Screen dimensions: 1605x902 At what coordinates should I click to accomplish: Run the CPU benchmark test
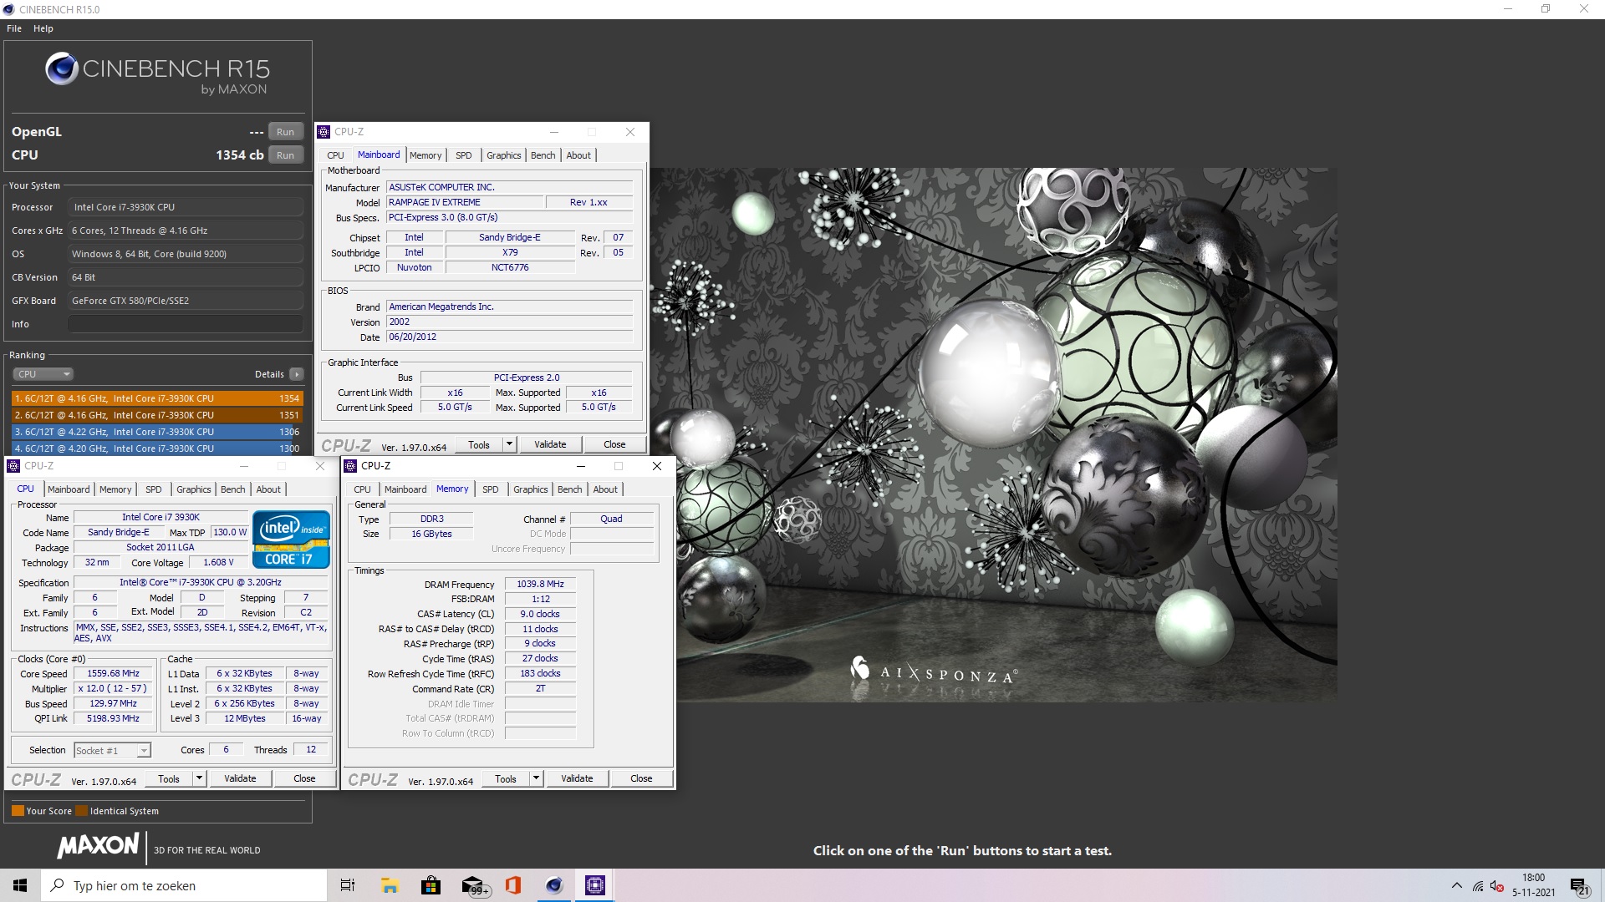coord(285,155)
